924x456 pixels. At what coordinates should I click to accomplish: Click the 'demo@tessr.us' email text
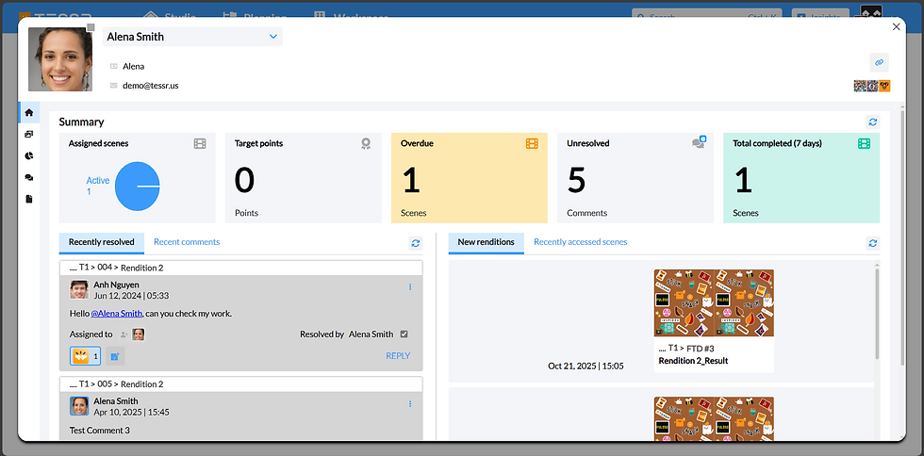[x=150, y=86]
